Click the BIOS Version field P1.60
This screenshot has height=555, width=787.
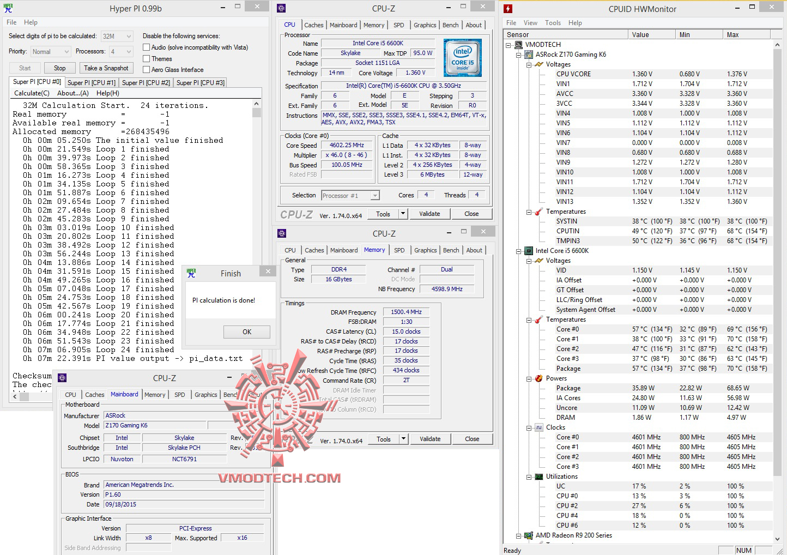(x=184, y=495)
